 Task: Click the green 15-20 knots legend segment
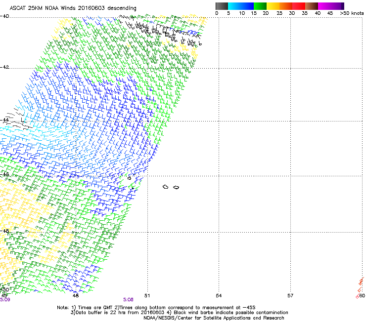[260, 6]
